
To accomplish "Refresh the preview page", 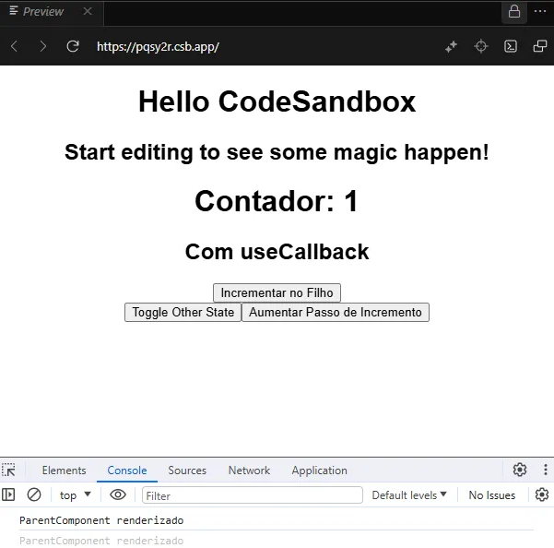I will pos(73,46).
